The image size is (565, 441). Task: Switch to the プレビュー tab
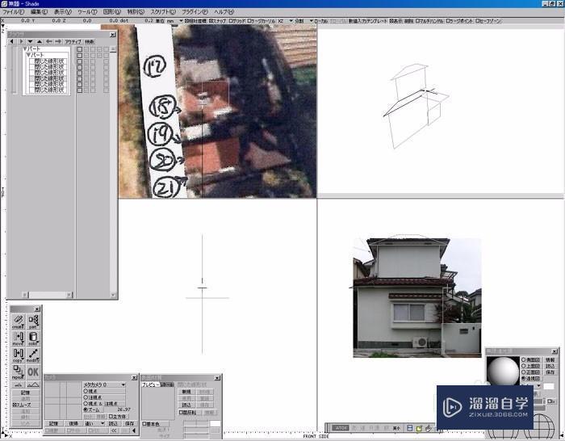pos(150,384)
